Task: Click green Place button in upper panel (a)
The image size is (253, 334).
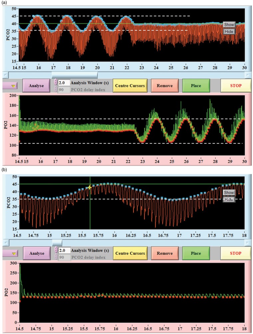Action: (x=196, y=85)
